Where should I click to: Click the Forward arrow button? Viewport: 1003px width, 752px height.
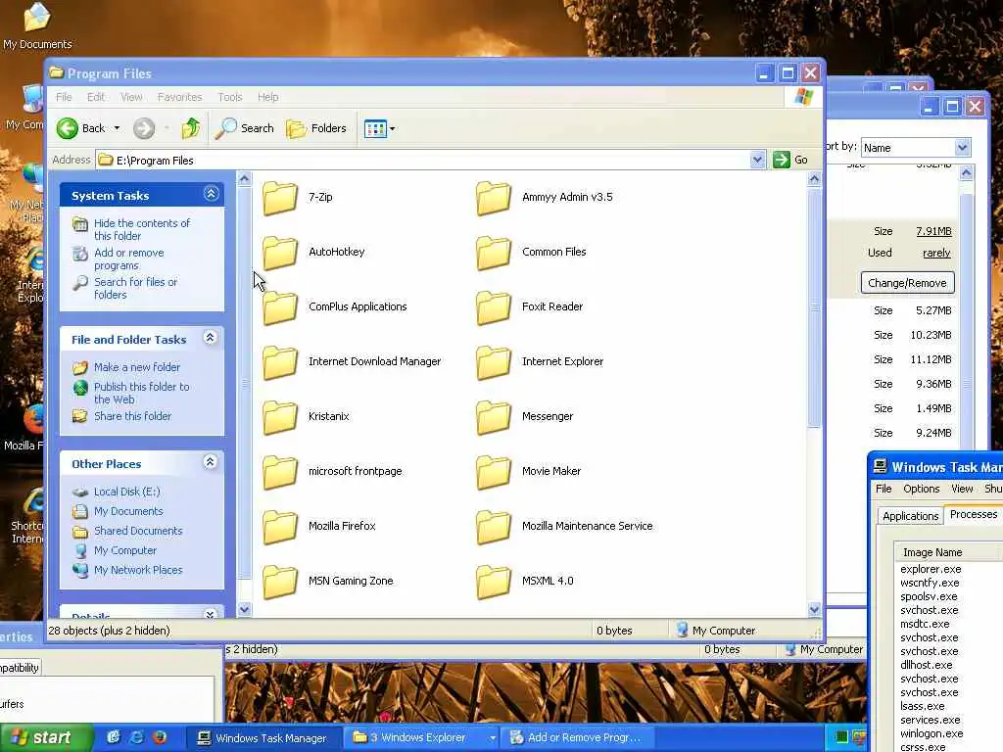click(x=144, y=128)
